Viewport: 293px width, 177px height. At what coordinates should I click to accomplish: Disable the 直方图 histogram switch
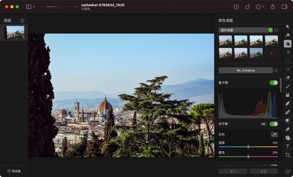click(274, 83)
